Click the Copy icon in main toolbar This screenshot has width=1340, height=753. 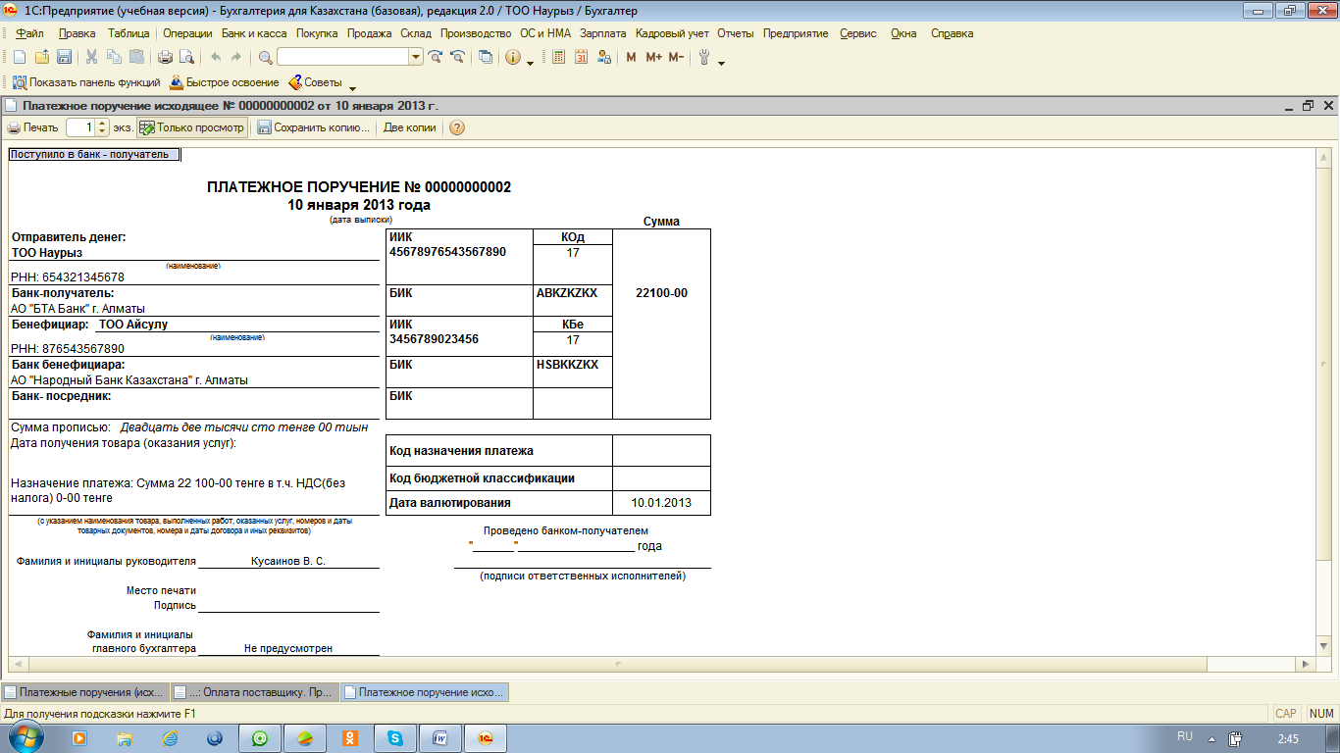point(114,57)
